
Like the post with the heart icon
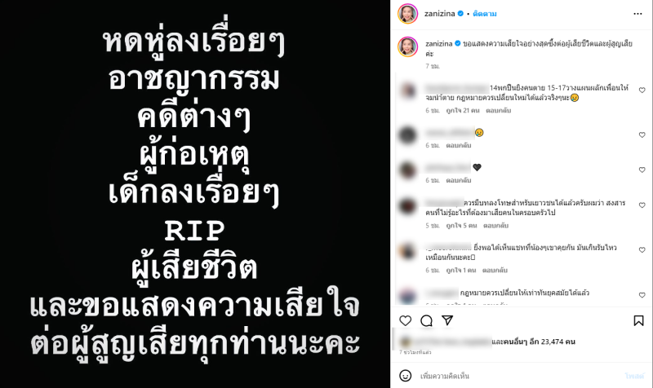click(x=405, y=320)
